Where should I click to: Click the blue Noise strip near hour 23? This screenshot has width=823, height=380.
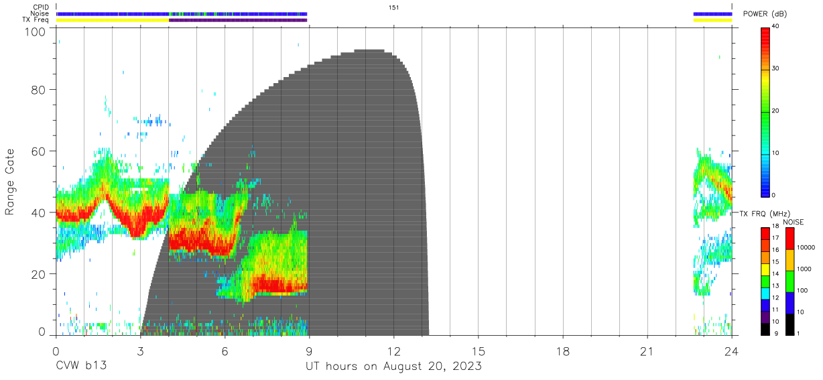pyautogui.click(x=712, y=13)
